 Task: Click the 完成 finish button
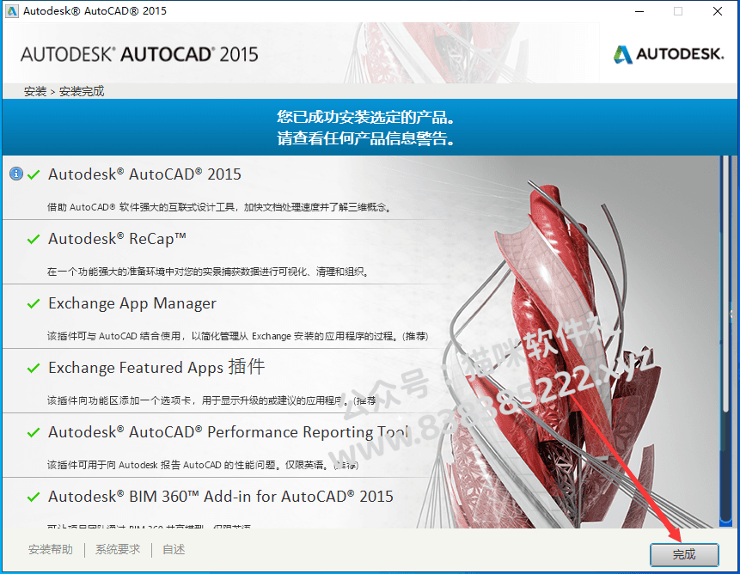(684, 554)
